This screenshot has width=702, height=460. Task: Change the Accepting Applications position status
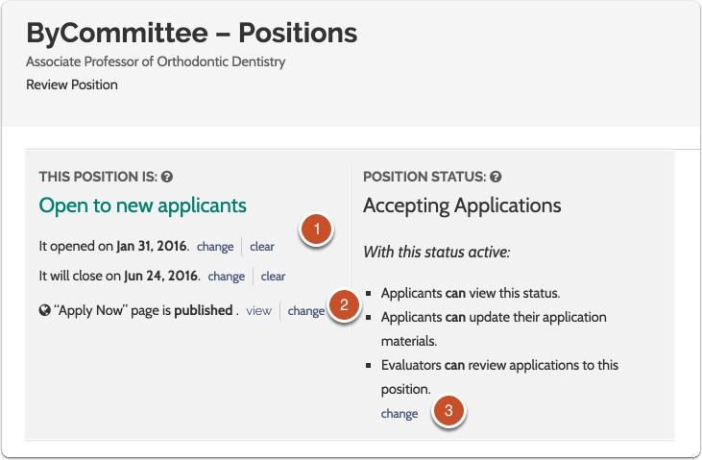point(399,413)
